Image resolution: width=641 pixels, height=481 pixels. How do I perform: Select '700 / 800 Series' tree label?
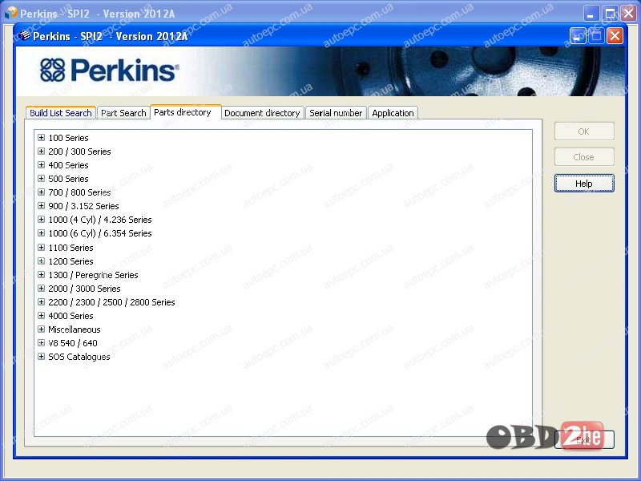tap(79, 192)
